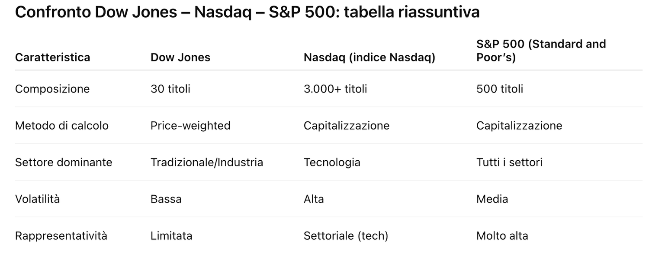The width and height of the screenshot is (649, 270).
Task: Click the Composizione row label
Action: (x=52, y=89)
